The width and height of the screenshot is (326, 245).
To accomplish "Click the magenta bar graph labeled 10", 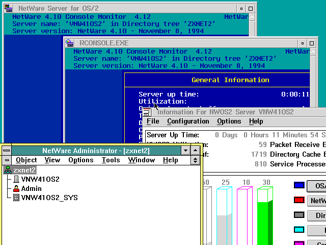I will tap(244, 216).
